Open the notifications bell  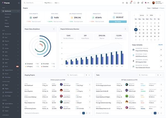tap(131, 3)
